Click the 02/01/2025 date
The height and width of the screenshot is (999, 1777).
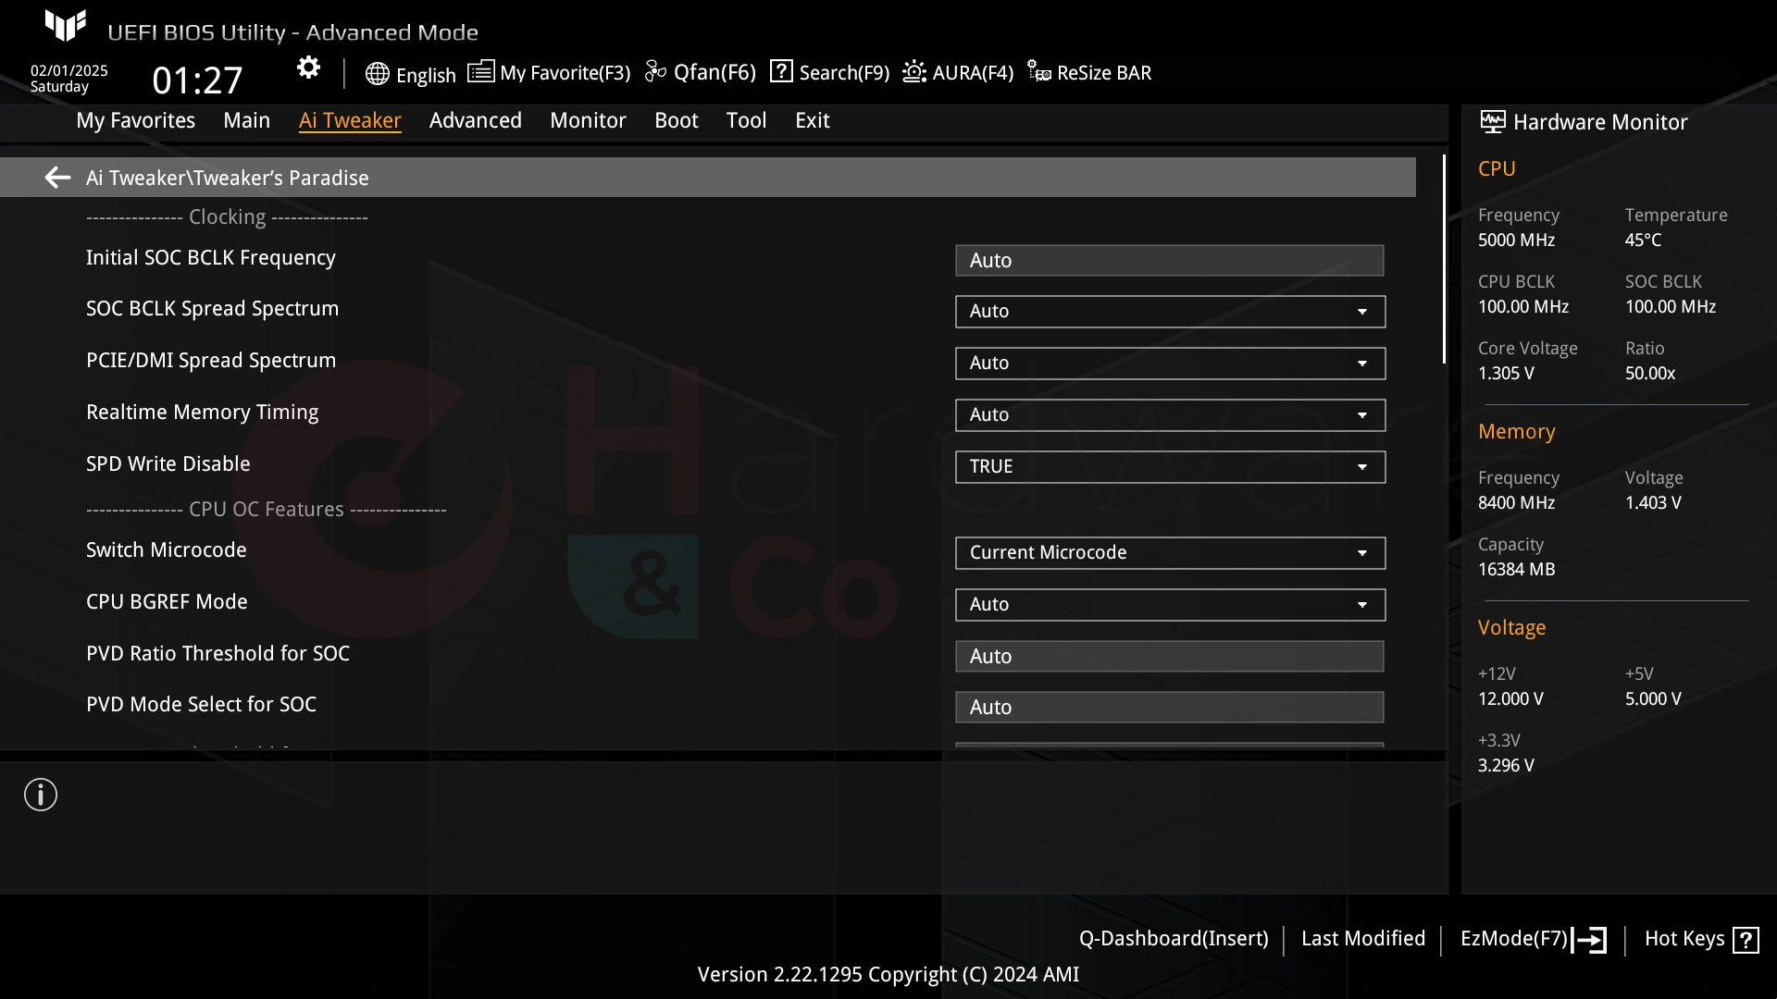click(68, 71)
